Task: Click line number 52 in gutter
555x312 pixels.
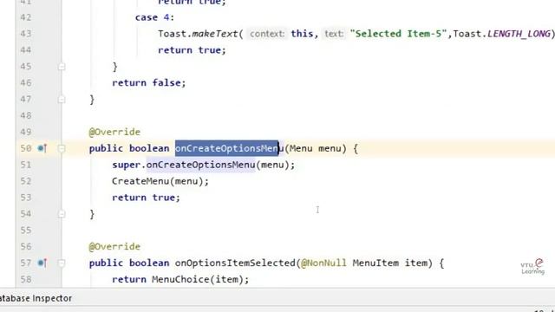Action: pyautogui.click(x=26, y=181)
